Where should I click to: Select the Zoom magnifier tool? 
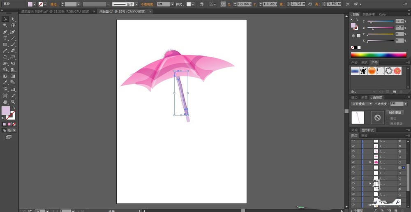[13, 101]
